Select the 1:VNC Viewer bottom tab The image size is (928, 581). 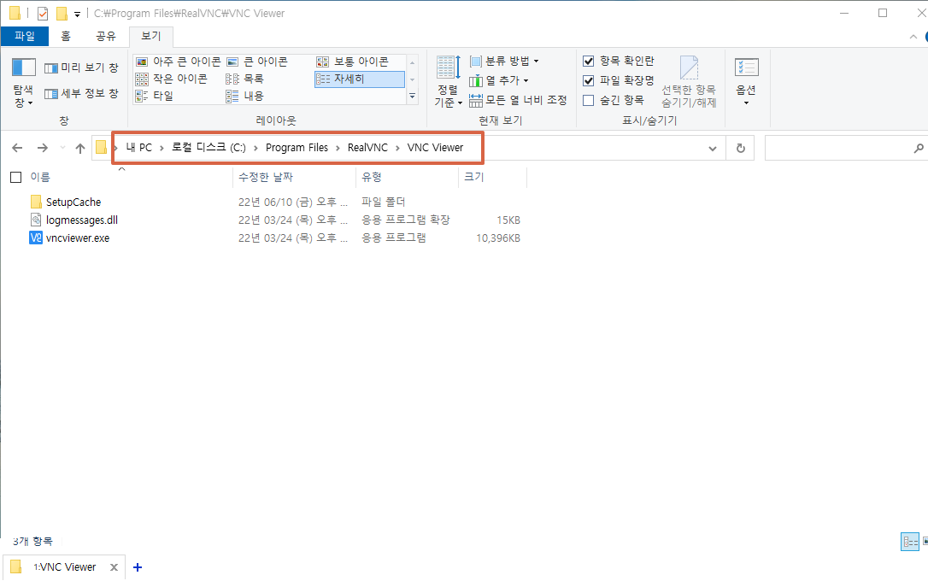click(64, 566)
